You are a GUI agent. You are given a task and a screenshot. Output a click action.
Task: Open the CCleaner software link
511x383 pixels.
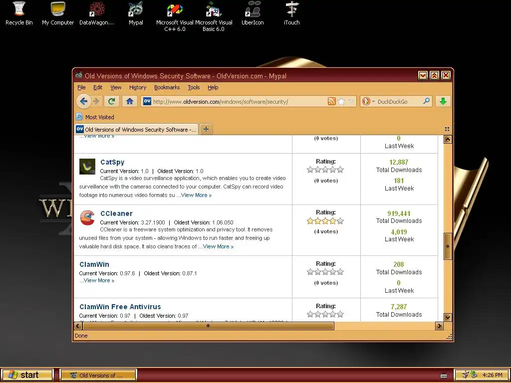click(116, 213)
